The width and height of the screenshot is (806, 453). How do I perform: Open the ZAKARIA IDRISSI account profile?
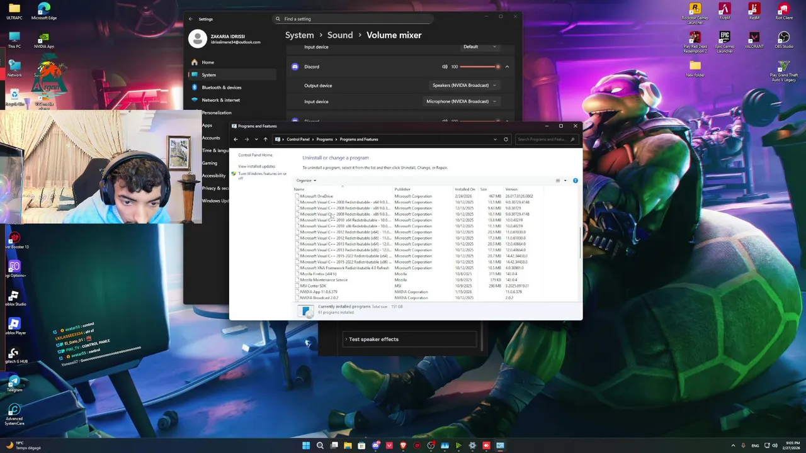coord(225,39)
